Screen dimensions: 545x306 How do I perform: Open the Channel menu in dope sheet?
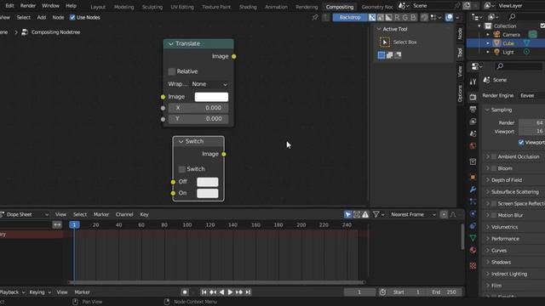(124, 215)
